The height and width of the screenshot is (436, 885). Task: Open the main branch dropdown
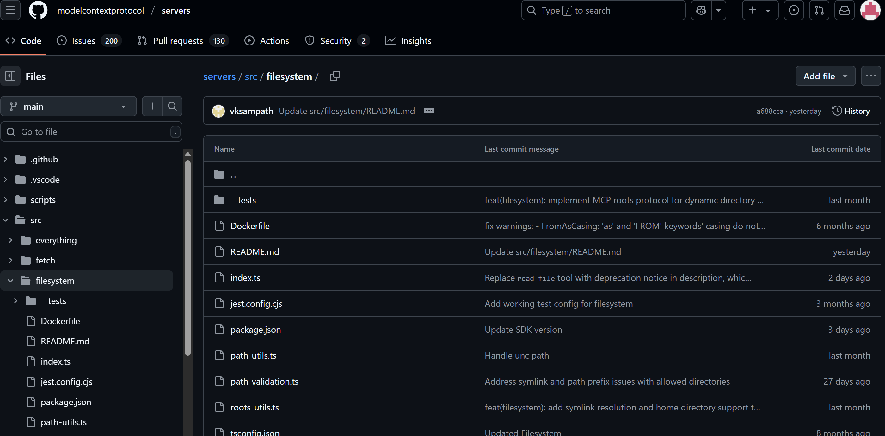coord(68,106)
